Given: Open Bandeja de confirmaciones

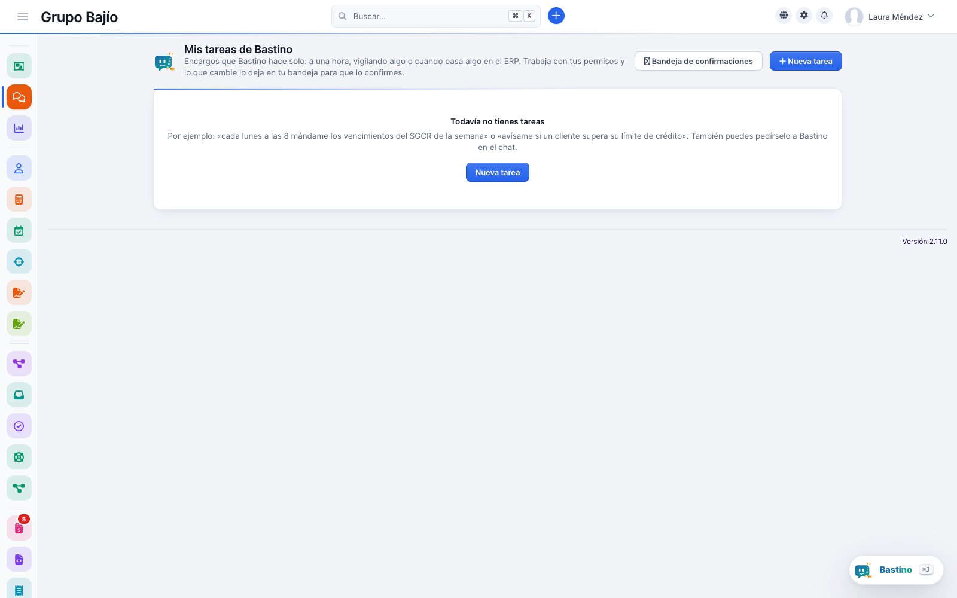Looking at the screenshot, I should (699, 61).
